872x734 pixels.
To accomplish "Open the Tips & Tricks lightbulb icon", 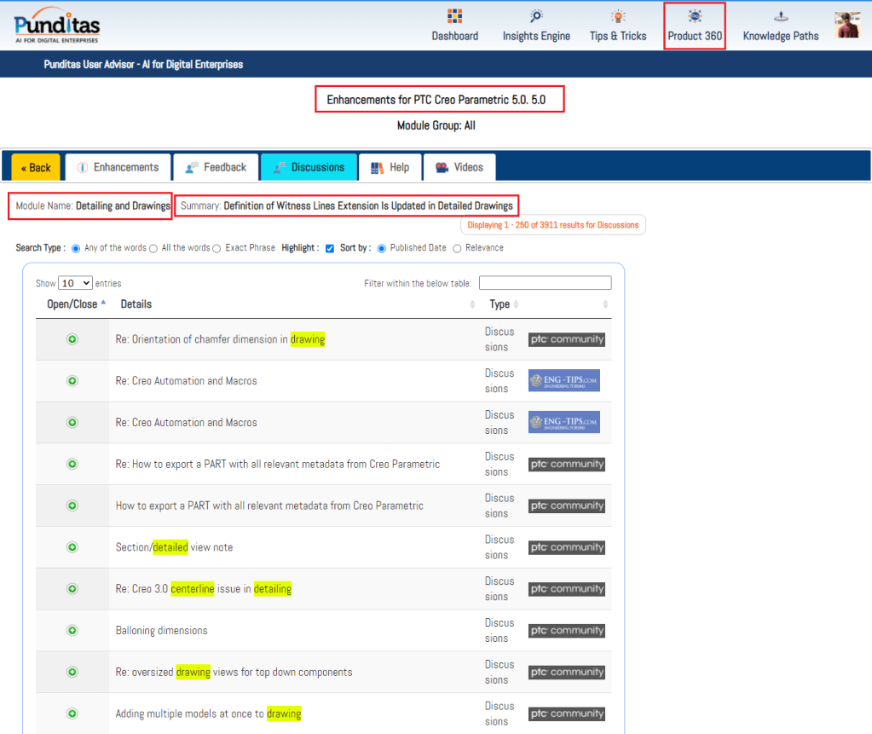I will point(618,17).
